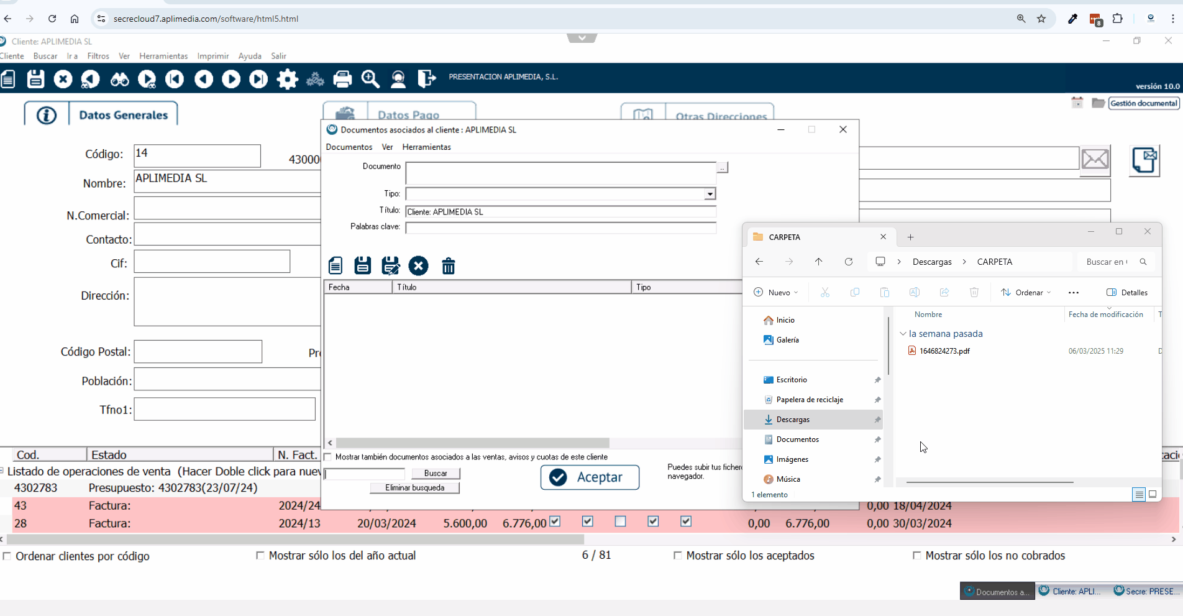
Task: Click save-with-pencil icon in documents dialog
Action: pos(390,266)
